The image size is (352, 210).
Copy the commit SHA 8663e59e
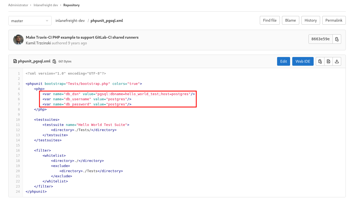click(x=337, y=39)
